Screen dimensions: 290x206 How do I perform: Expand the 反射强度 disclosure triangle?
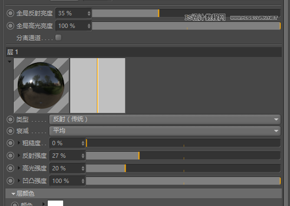coord(19,156)
